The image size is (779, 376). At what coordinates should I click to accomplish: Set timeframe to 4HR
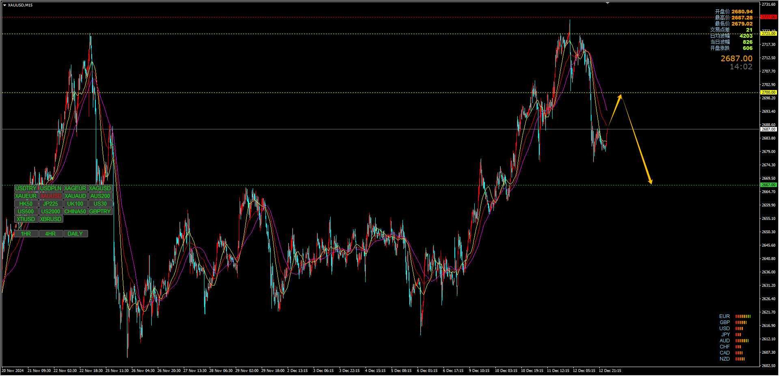[51, 234]
